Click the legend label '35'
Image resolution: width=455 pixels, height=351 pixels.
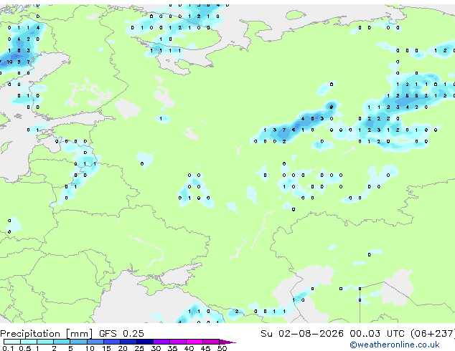172,348
